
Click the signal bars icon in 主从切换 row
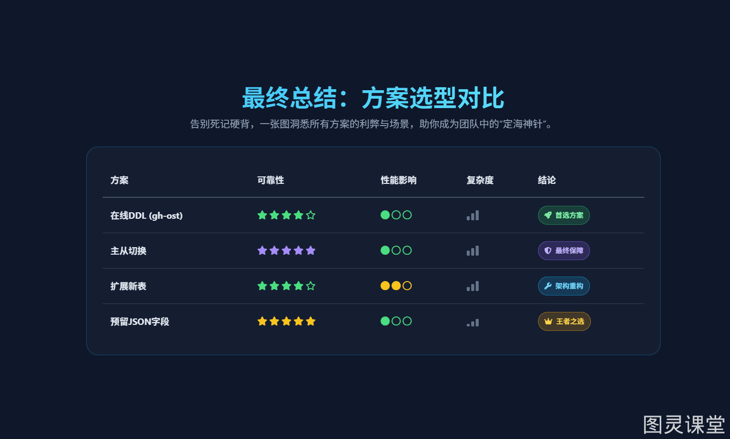(x=473, y=251)
